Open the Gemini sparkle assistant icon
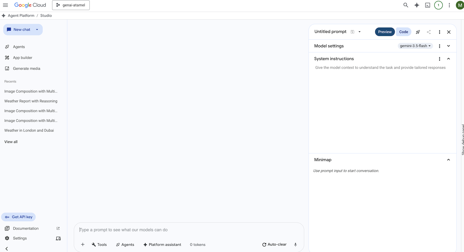The image size is (464, 252). pyautogui.click(x=417, y=5)
